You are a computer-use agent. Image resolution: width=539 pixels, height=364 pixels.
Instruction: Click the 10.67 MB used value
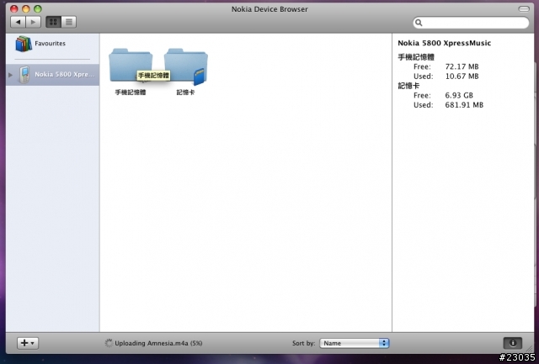pyautogui.click(x=462, y=76)
